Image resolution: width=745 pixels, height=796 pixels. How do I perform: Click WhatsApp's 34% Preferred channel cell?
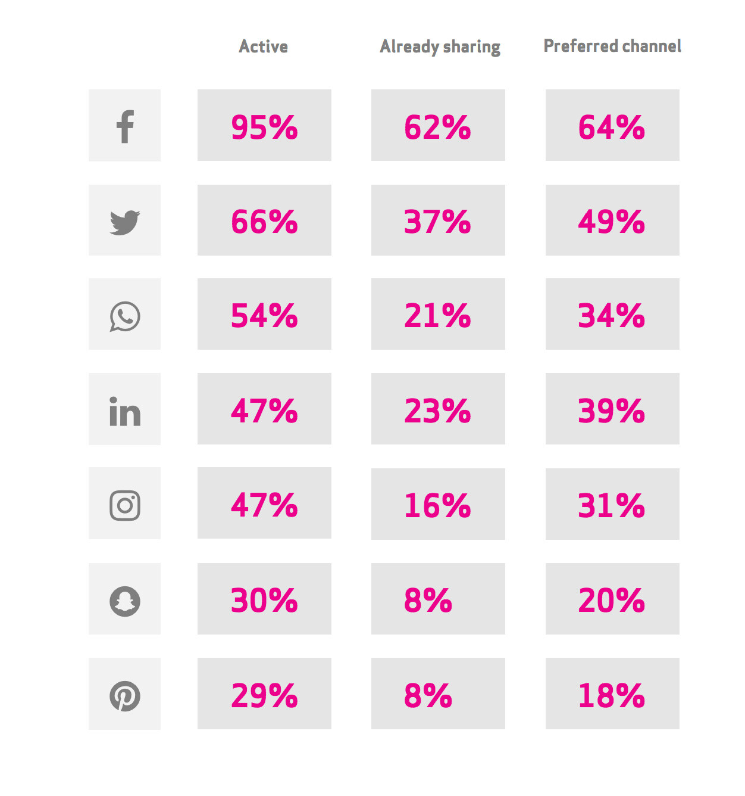[x=612, y=314]
